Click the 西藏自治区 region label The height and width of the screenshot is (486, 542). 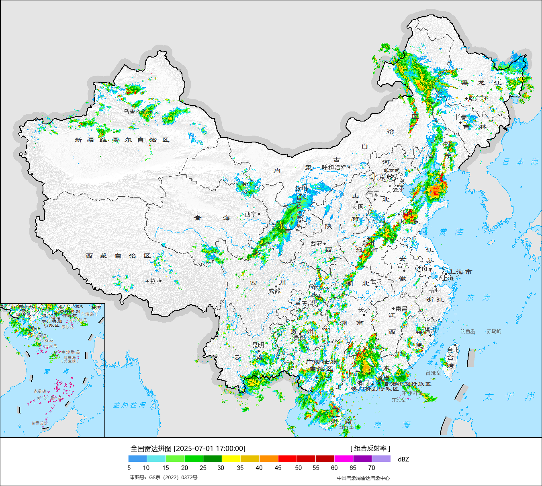point(118,256)
